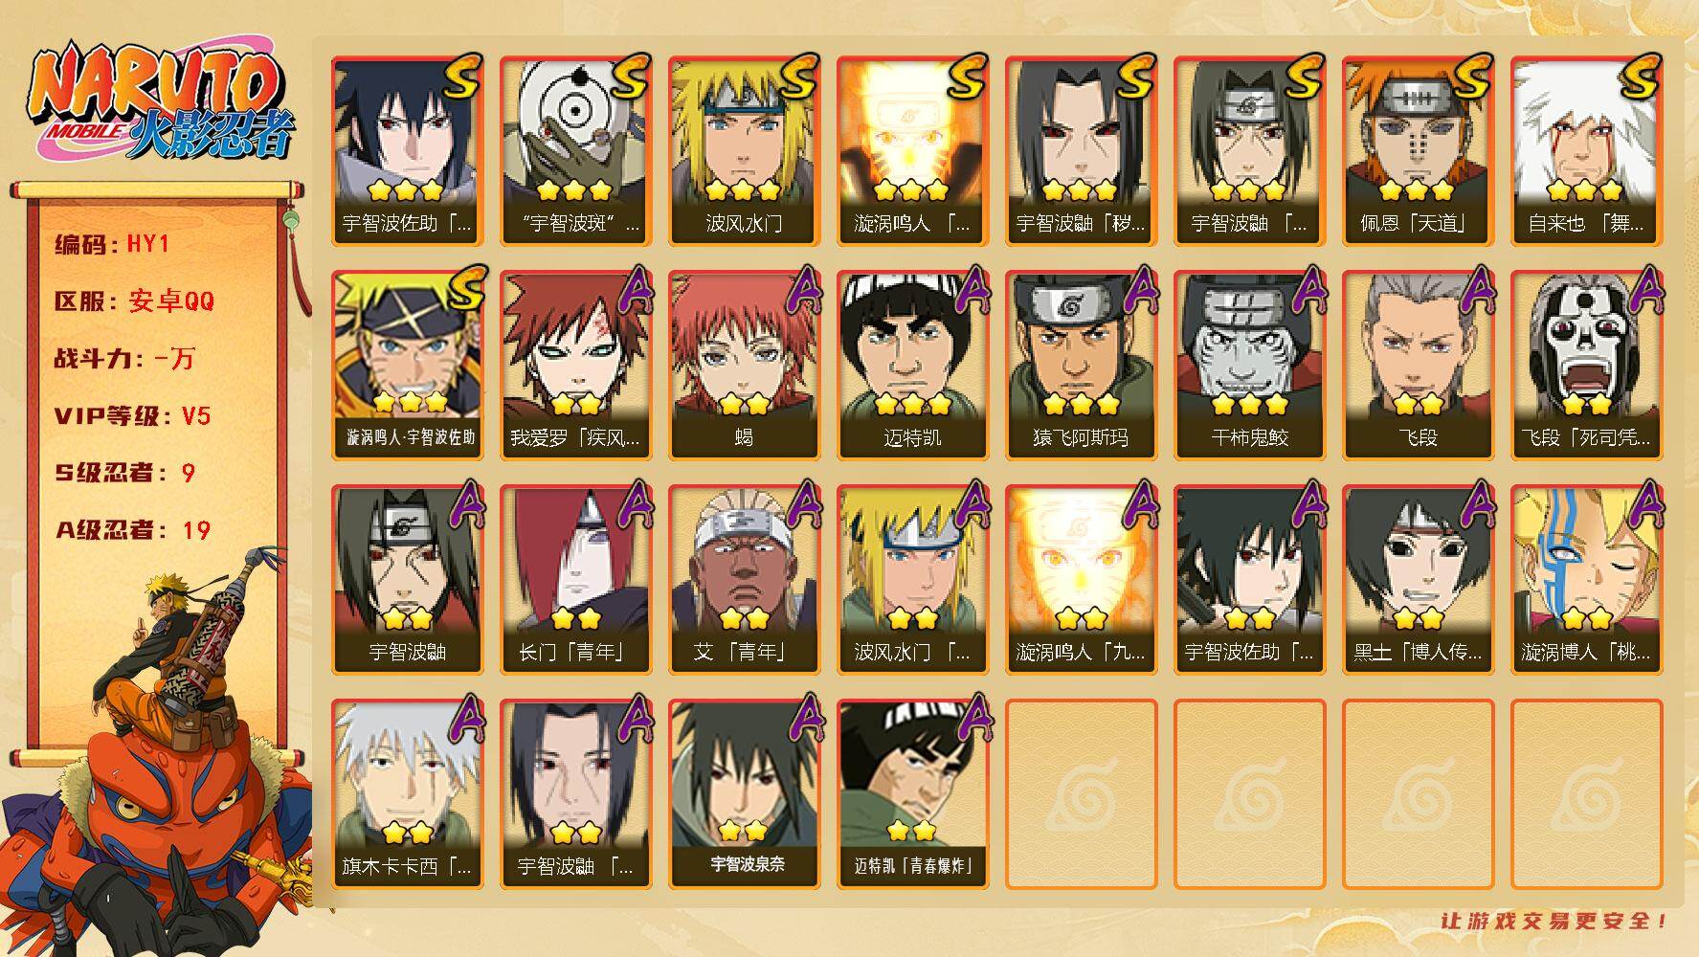Click the A rank badge on 飞段 card

(x=1474, y=291)
